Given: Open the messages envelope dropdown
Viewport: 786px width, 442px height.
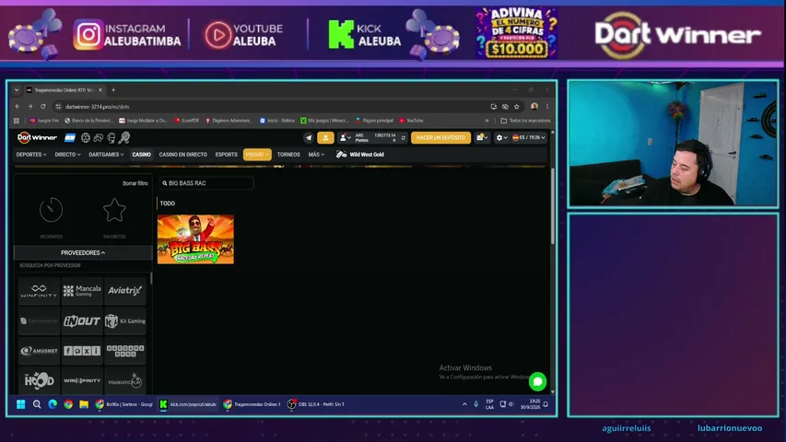Looking at the screenshot, I should point(482,137).
